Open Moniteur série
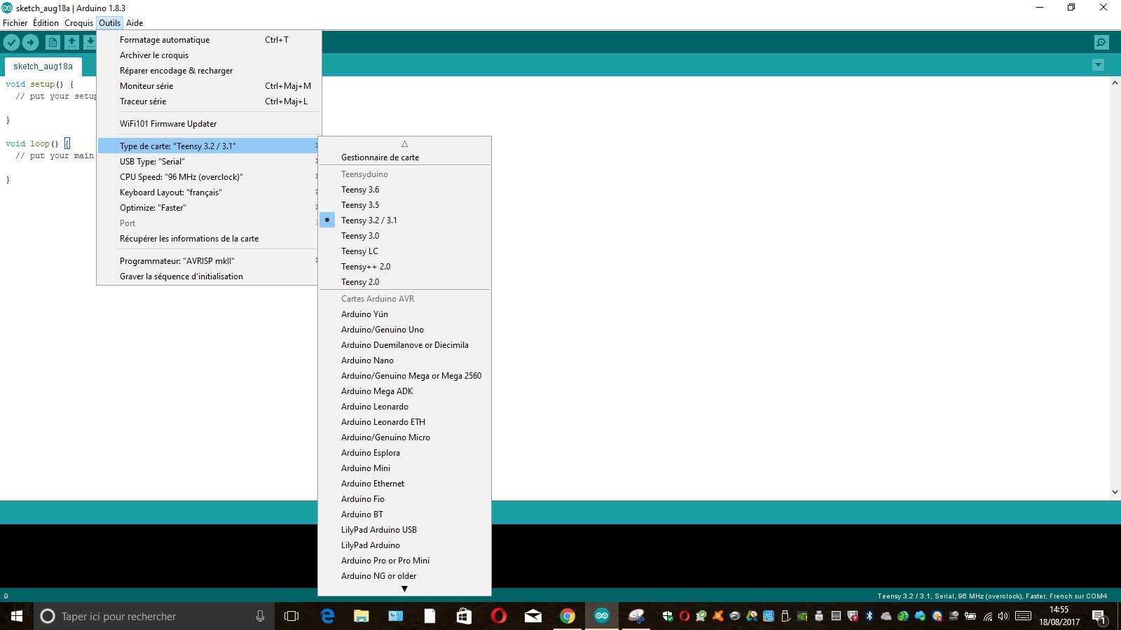 click(209, 86)
